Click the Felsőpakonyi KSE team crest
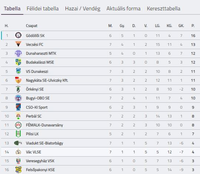This screenshot has width=200, height=174. coord(19,170)
